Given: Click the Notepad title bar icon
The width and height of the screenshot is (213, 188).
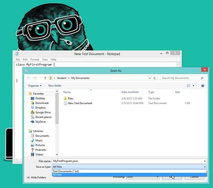Looking at the screenshot, I should [17, 54].
